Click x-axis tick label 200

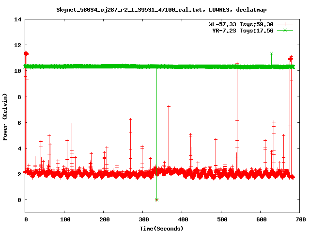coord(105,219)
